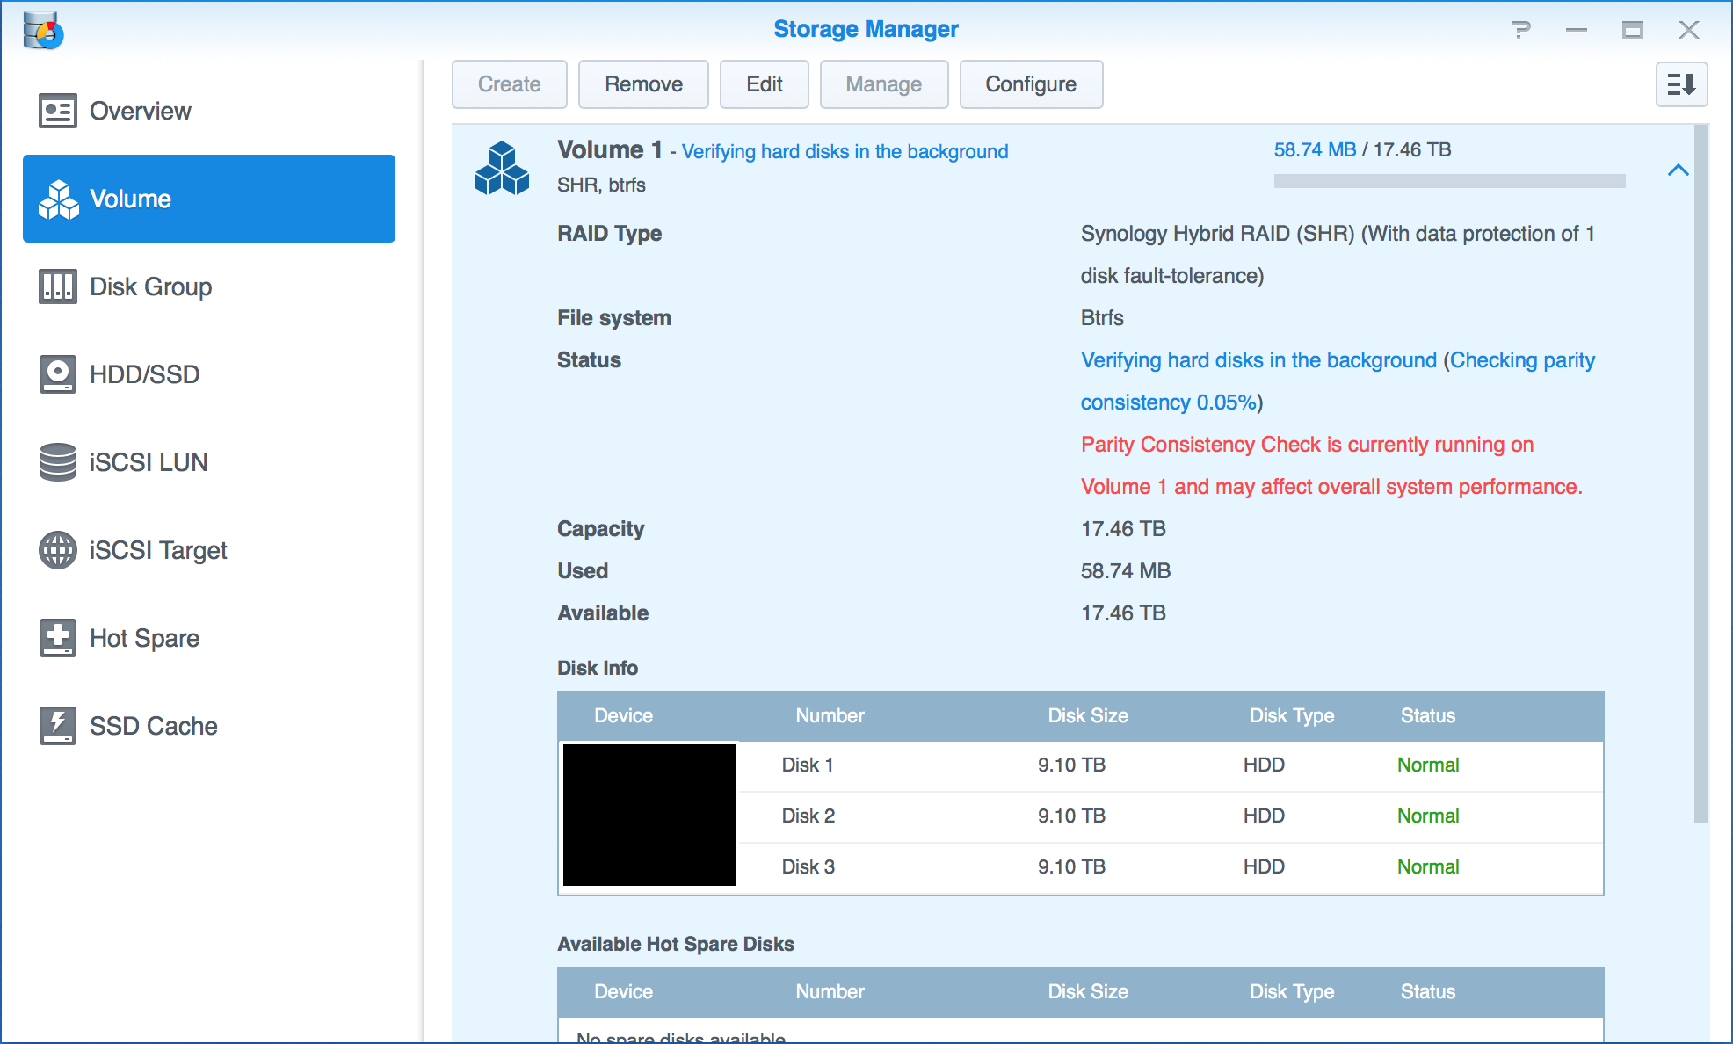Viewport: 1733px width, 1044px height.
Task: Close the Storage Manager window
Action: tap(1688, 30)
